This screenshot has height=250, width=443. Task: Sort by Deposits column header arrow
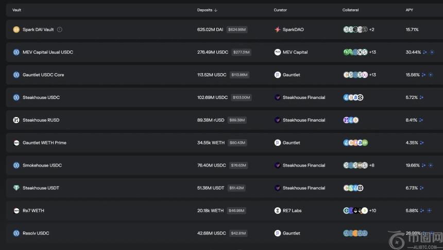215,10
